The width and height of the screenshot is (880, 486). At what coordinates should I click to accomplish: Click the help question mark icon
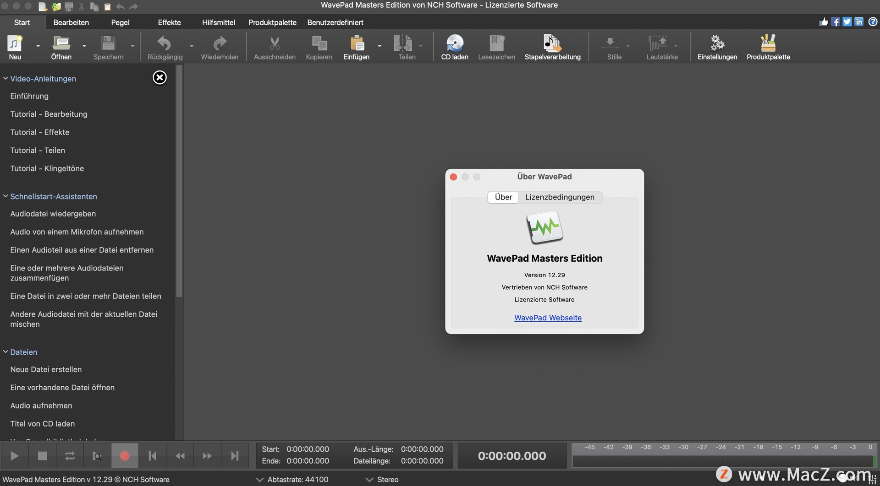click(873, 22)
